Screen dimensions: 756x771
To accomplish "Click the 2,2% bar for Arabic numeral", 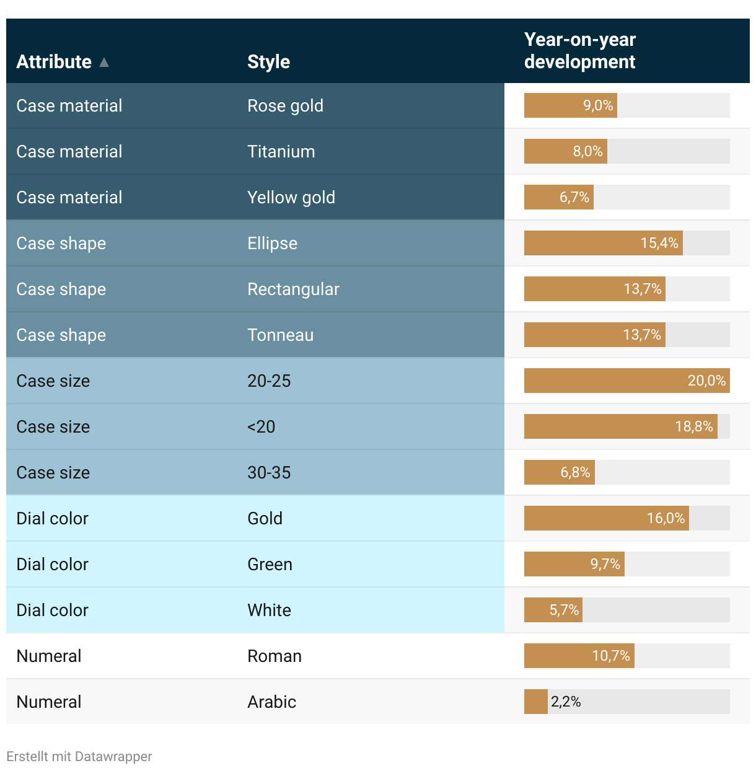I will click(536, 702).
